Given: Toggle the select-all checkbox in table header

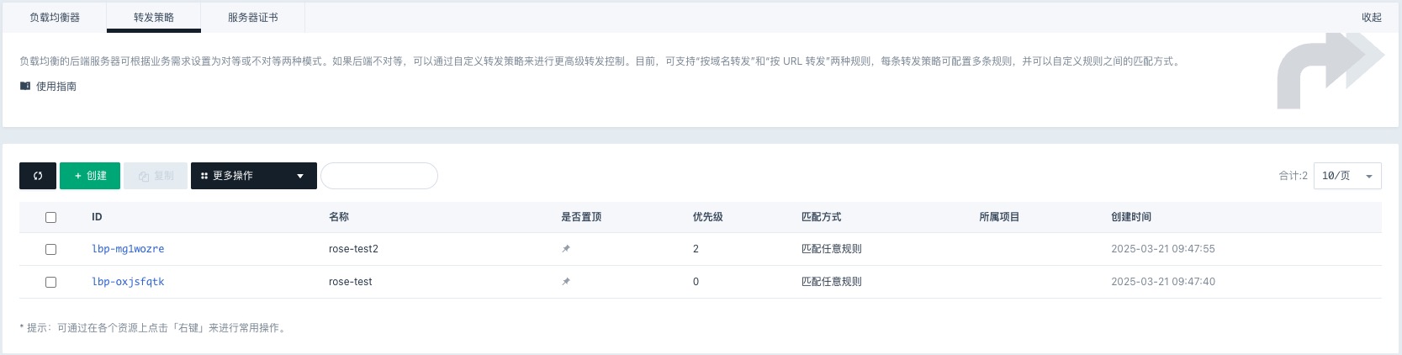Looking at the screenshot, I should click(x=50, y=217).
